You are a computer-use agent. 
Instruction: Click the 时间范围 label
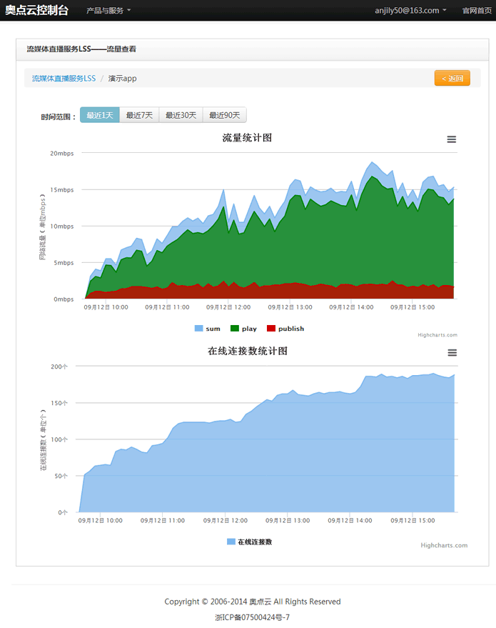59,117
